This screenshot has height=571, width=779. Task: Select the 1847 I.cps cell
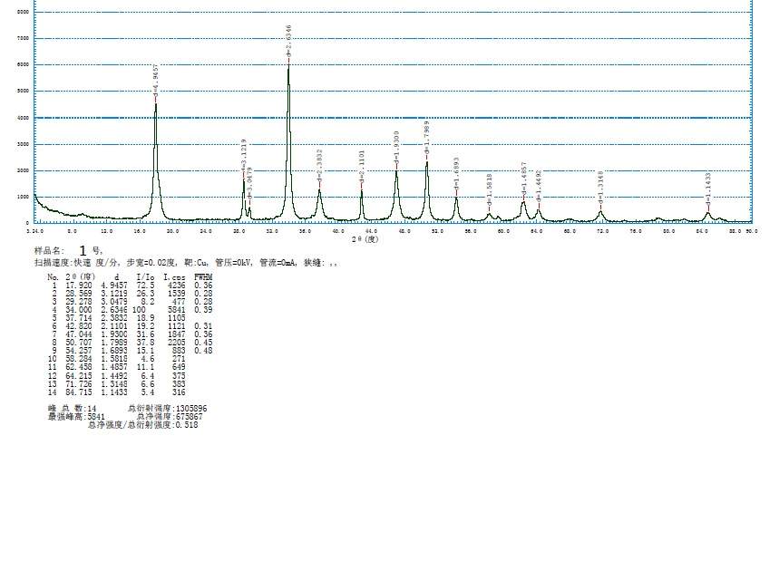coord(176,334)
